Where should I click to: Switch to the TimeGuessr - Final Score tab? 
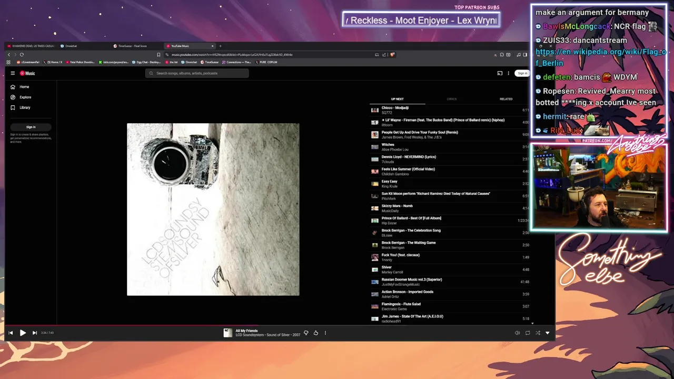[137, 46]
